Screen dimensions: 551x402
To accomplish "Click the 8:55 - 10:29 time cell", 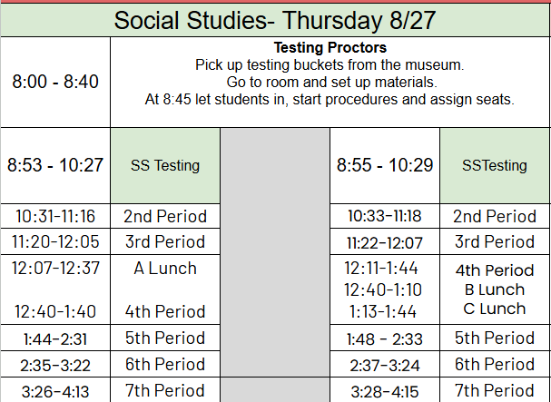I will 385,165.
